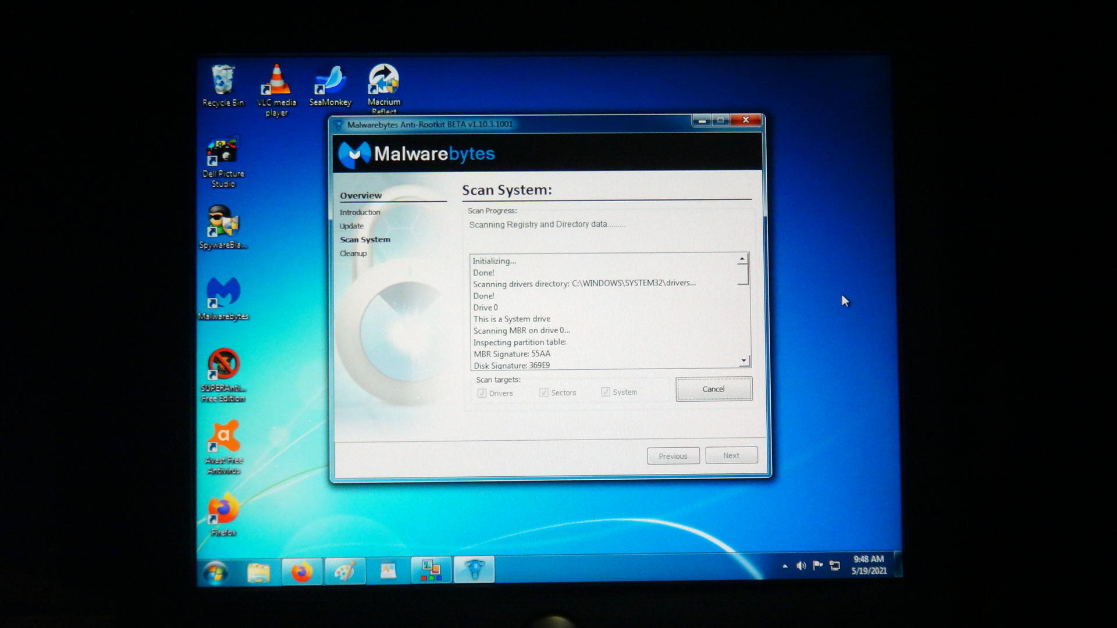Open the Paint taskbar icon
Screen dimensions: 1117x628
coord(345,571)
